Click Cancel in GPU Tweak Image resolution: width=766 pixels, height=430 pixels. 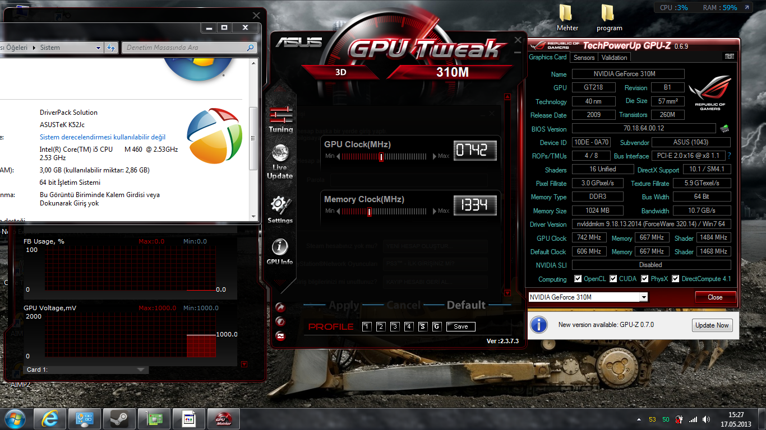[x=403, y=305]
